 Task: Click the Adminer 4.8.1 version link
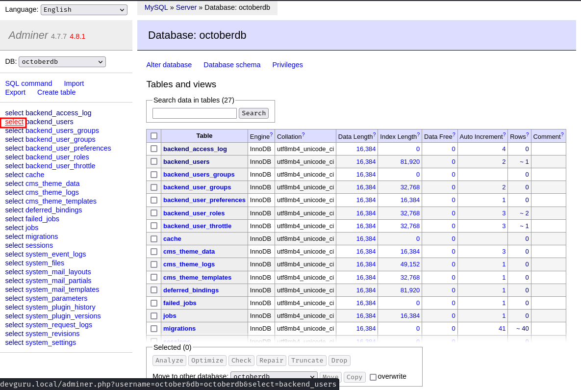pyautogui.click(x=77, y=36)
